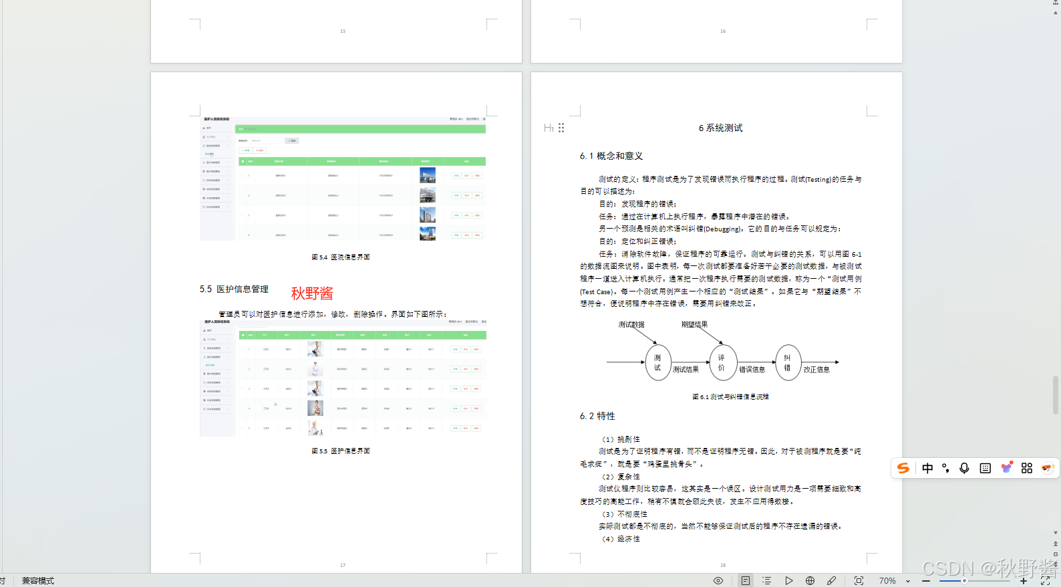Click the list item (1) 挑剔性
Image resolution: width=1061 pixels, height=587 pixels.
point(621,439)
